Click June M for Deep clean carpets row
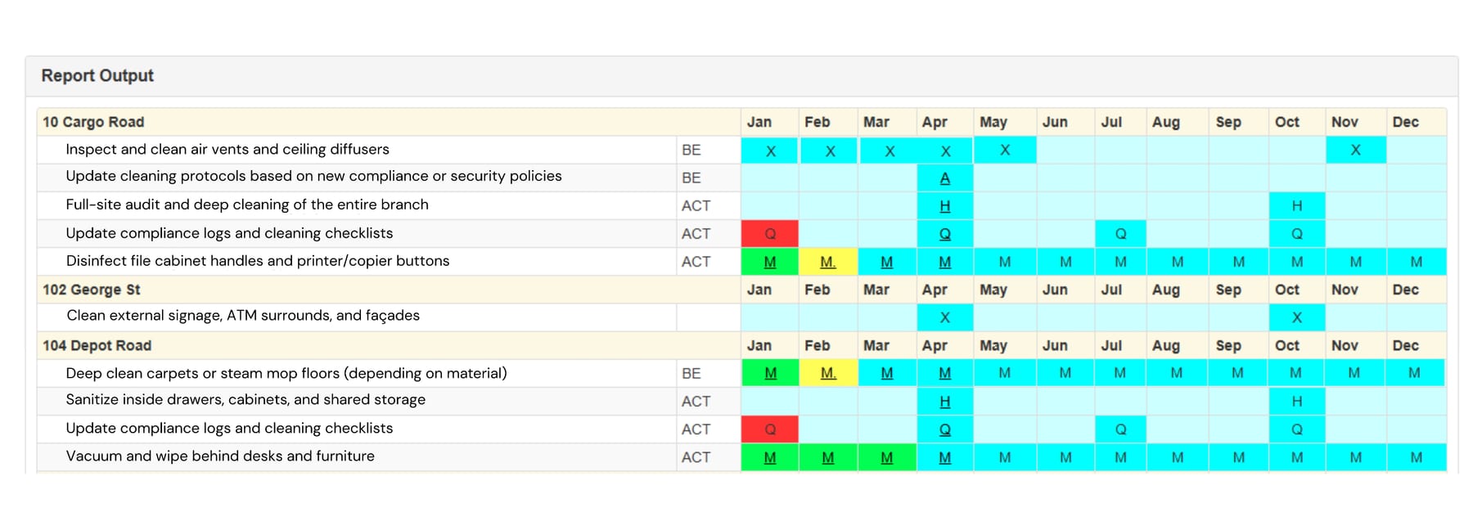1473x526 pixels. click(1065, 373)
